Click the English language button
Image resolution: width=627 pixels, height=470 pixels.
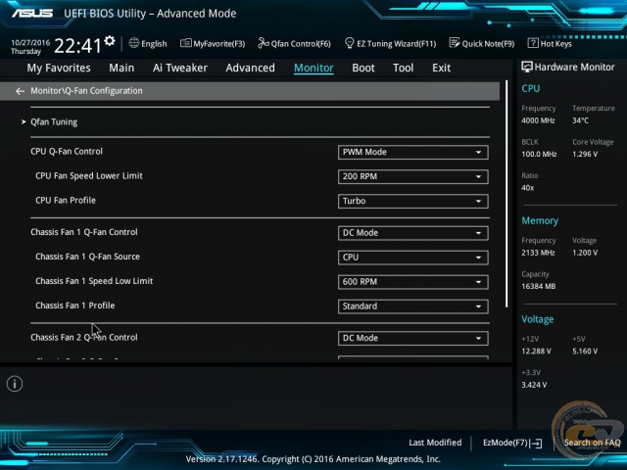148,43
